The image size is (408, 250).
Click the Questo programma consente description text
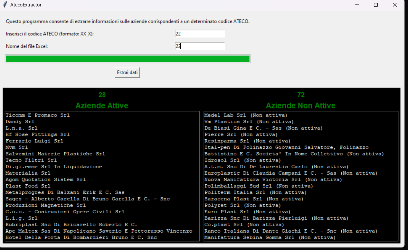(128, 22)
